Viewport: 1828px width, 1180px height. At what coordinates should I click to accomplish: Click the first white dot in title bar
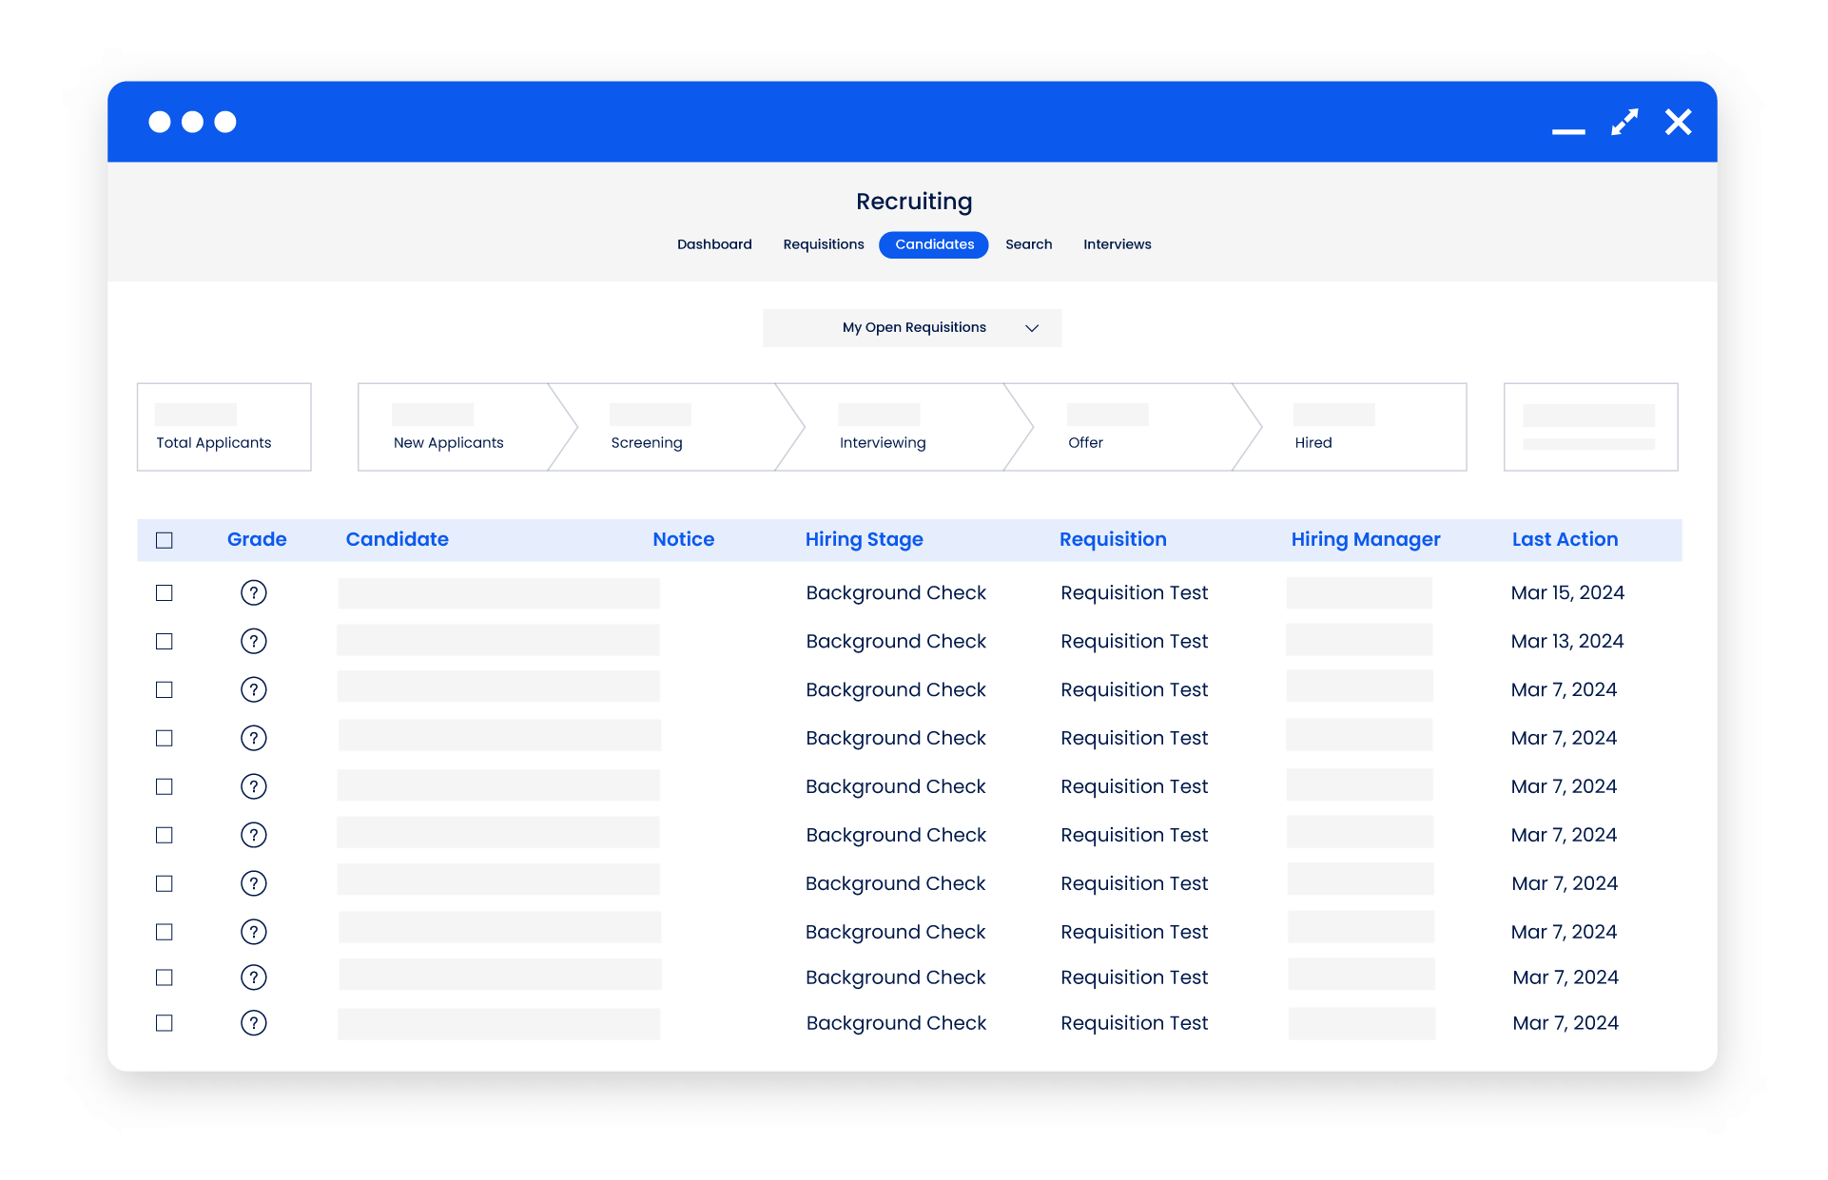coord(160,122)
